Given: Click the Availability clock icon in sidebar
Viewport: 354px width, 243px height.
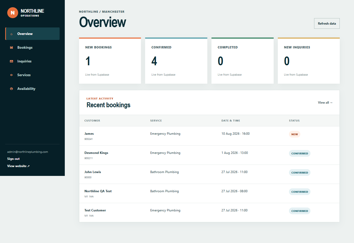Looking at the screenshot, I should [x=11, y=89].
